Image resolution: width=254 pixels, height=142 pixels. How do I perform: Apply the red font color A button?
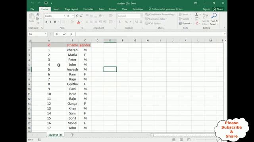pyautogui.click(x=79, y=22)
